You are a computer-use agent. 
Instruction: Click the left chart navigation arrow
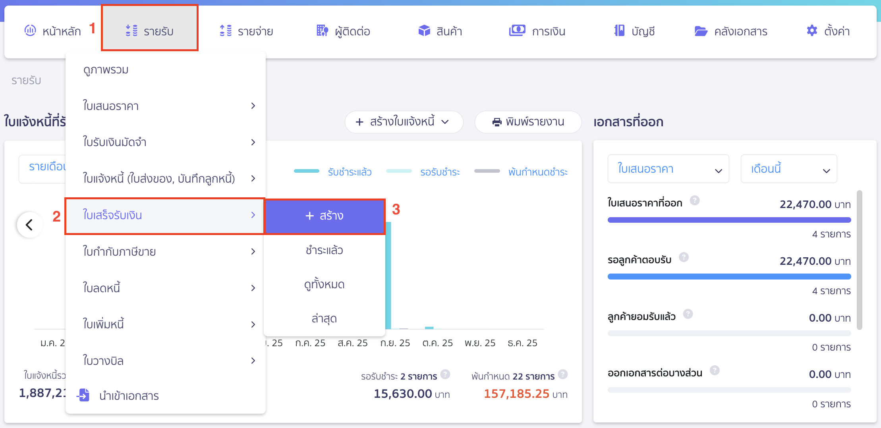click(x=29, y=224)
